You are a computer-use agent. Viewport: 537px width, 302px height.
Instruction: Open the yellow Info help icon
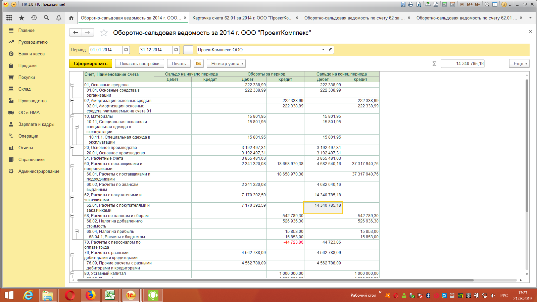(x=504, y=4)
